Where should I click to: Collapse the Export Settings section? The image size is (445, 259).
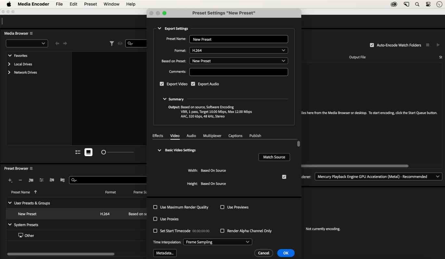(x=159, y=29)
